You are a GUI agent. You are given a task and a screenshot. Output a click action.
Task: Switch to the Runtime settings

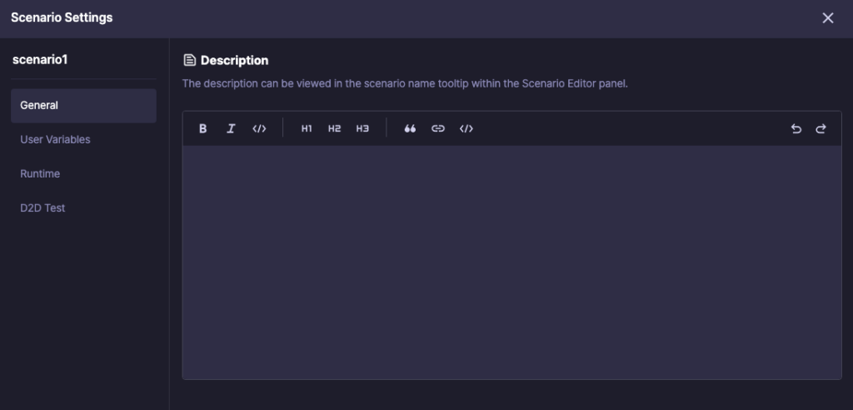point(40,174)
